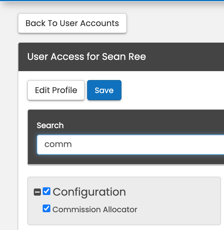
Task: Click the Search label above the field
Action: tap(50, 125)
